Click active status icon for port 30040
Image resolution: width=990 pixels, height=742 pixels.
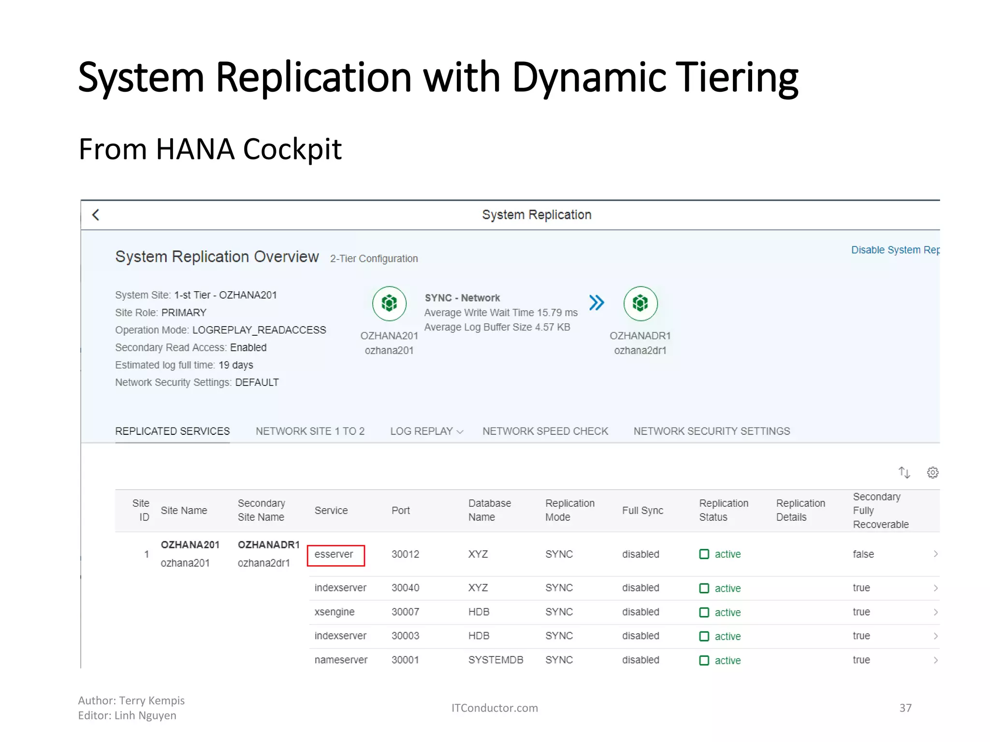(704, 588)
